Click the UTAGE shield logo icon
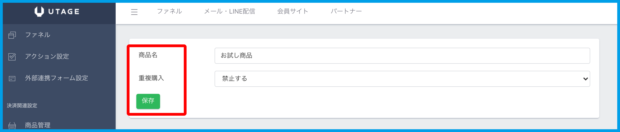The image size is (620, 132). [39, 12]
